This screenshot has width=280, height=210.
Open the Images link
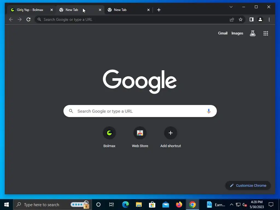pos(237,33)
